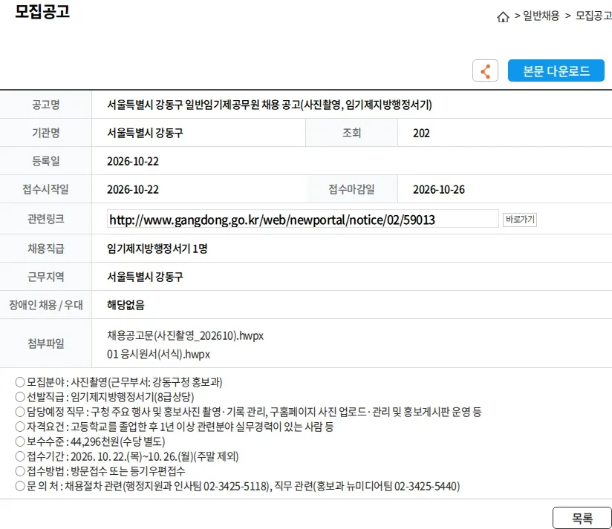Click 등록일 date 2026-10-22
The image size is (612, 529).
click(x=133, y=162)
